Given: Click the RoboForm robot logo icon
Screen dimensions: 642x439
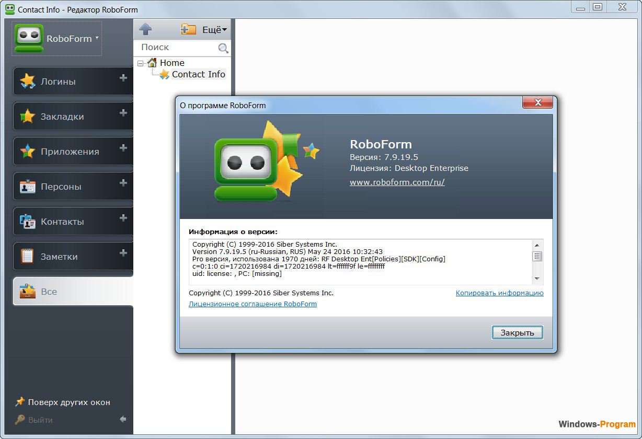Looking at the screenshot, I should (x=29, y=38).
